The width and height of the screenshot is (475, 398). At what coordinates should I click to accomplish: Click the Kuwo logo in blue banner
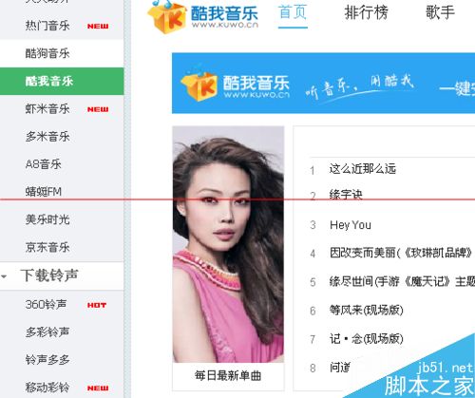click(x=235, y=86)
